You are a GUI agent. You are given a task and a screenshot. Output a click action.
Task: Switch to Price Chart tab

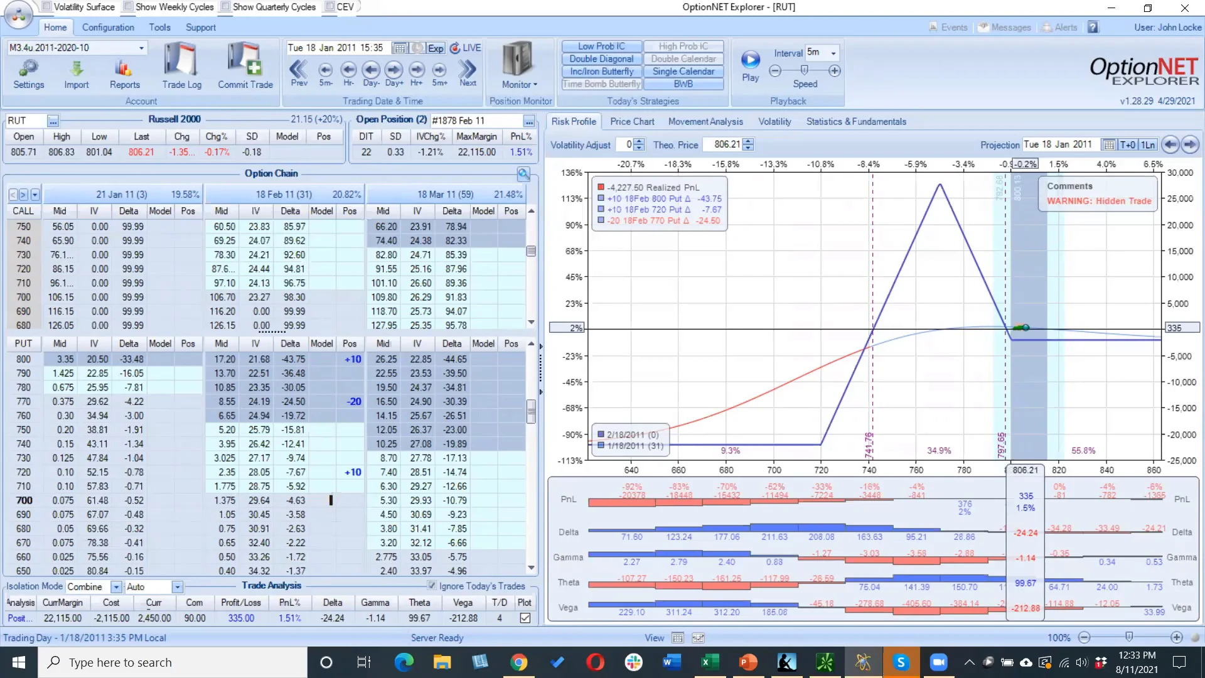(x=632, y=122)
